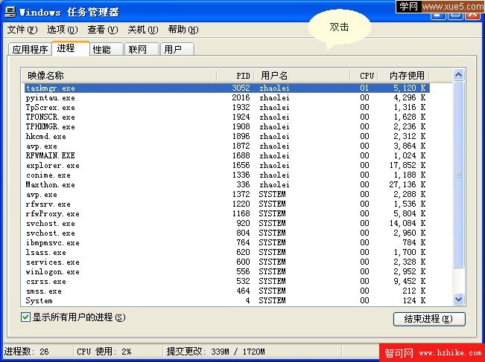
Task: Select svchost.exe with PID 804
Action: (x=227, y=233)
